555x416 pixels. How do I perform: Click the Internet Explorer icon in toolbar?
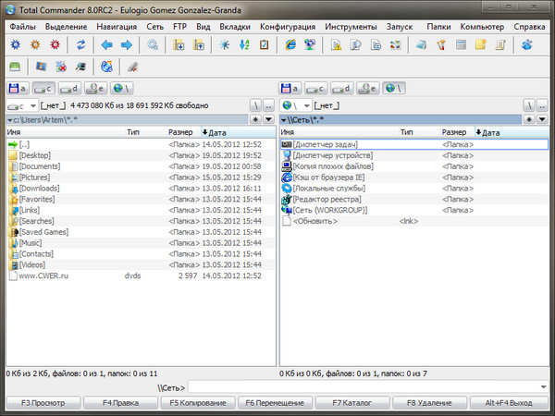pyautogui.click(x=290, y=44)
